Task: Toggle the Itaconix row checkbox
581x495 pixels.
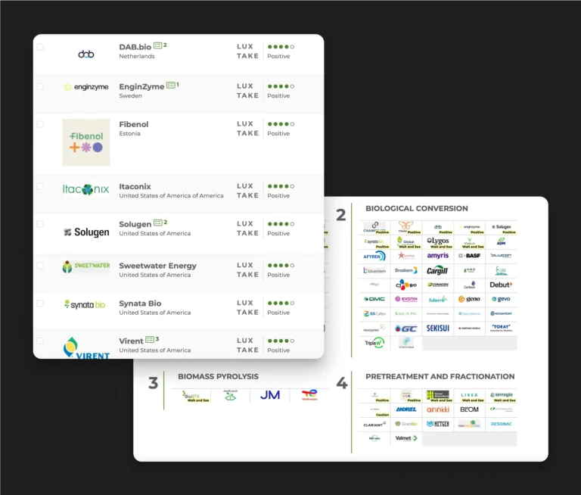Action: coord(40,186)
